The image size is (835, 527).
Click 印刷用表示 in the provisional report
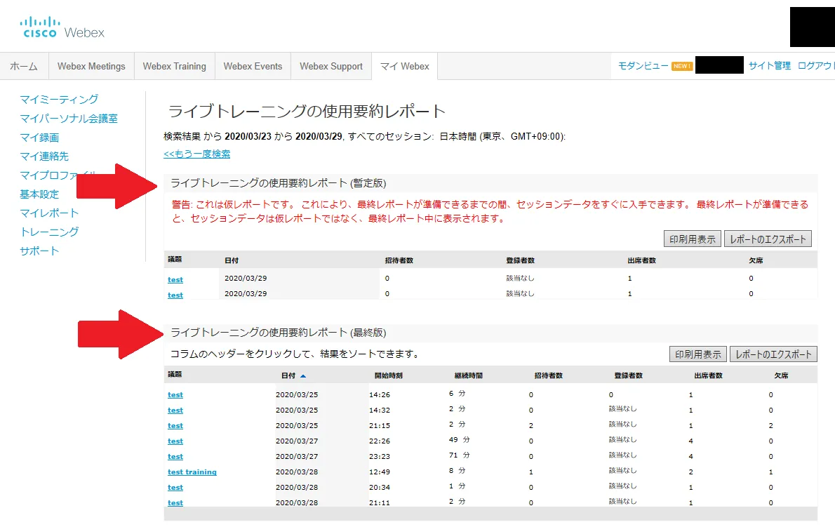(692, 239)
